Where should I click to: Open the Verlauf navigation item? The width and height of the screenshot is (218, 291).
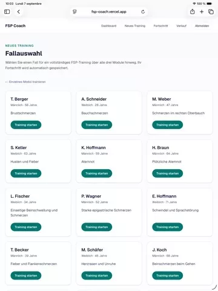point(181,26)
